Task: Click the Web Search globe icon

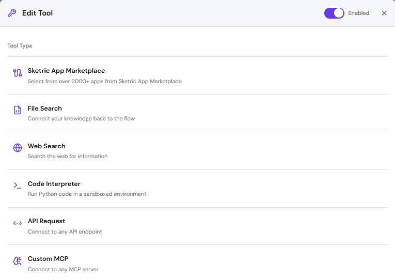Action: click(18, 148)
